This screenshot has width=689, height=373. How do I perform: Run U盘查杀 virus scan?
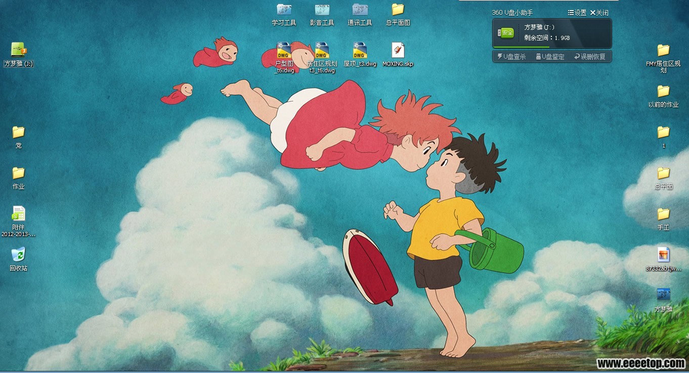511,57
